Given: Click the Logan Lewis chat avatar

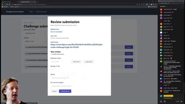Looking at the screenshot, I should (x=161, y=41).
